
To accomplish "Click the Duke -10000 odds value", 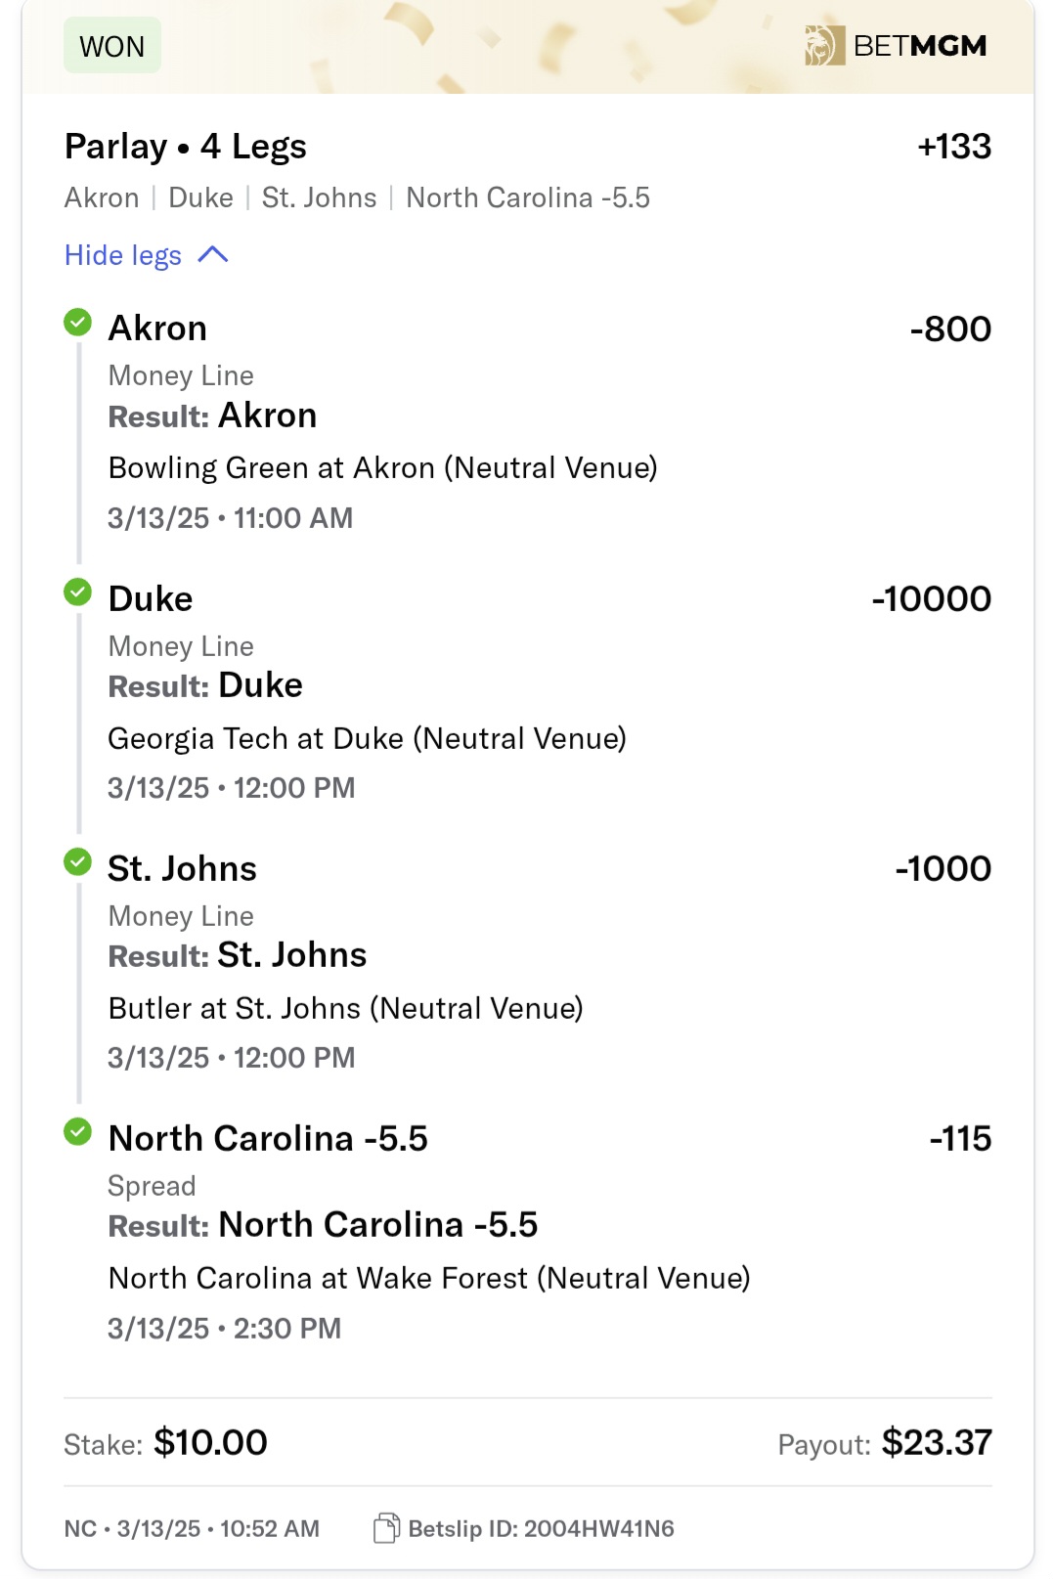I will pos(931,598).
